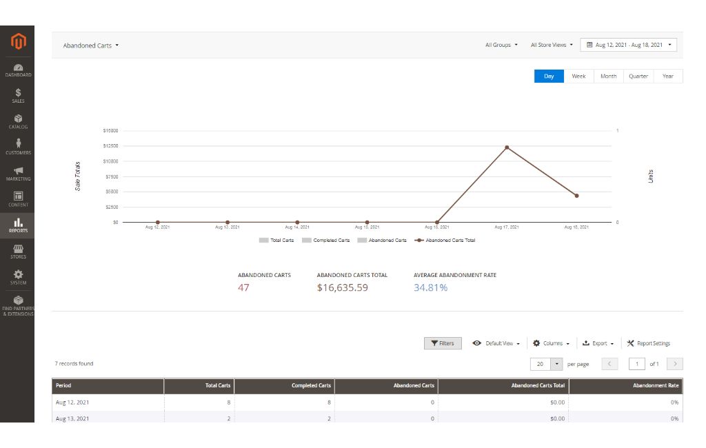
Task: Toggle Total Carts legend series
Action: tap(276, 241)
